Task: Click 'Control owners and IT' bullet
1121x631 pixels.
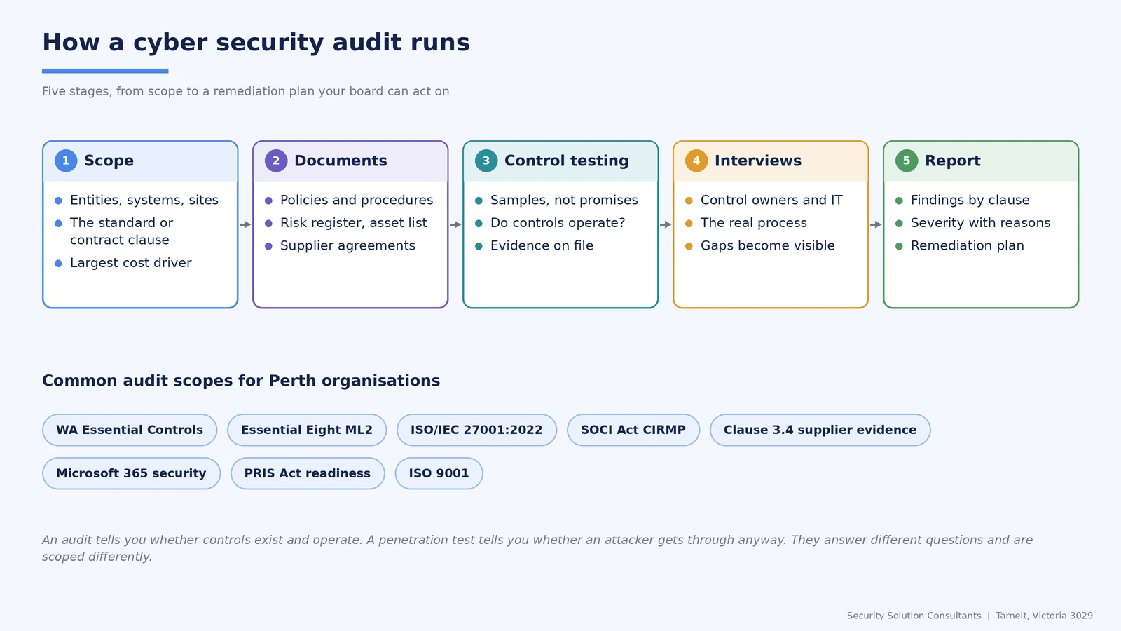Action: 771,201
